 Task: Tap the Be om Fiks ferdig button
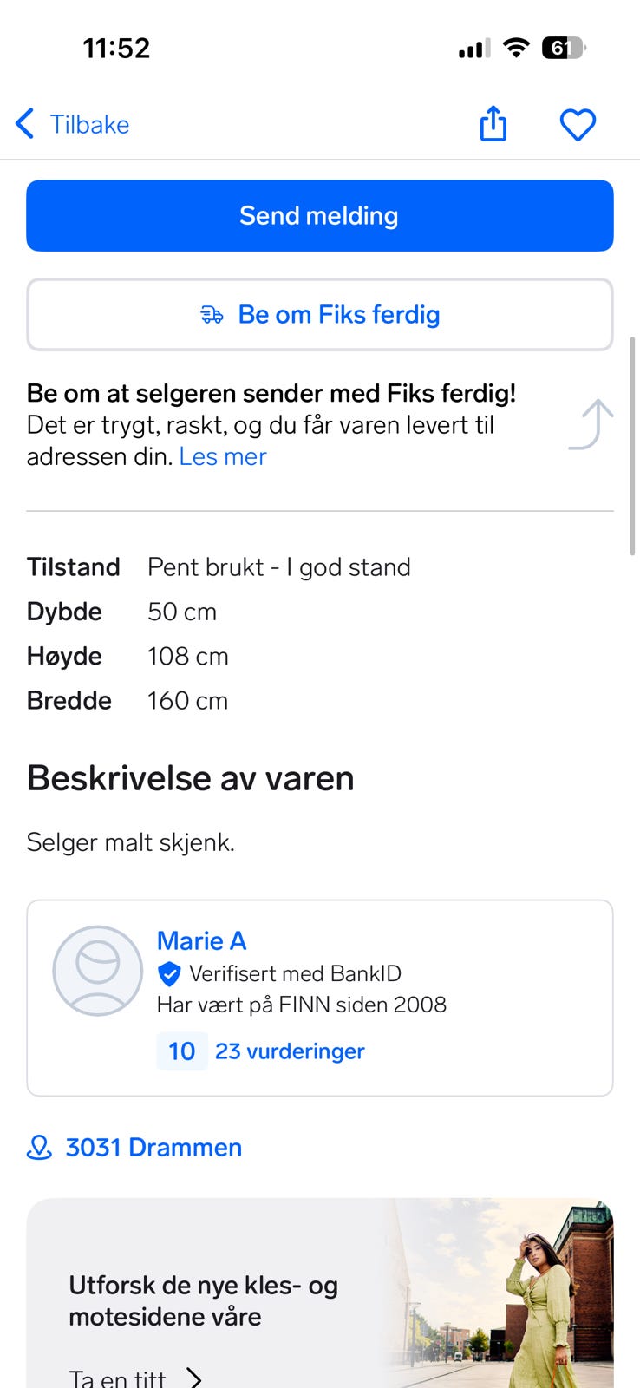click(x=320, y=315)
